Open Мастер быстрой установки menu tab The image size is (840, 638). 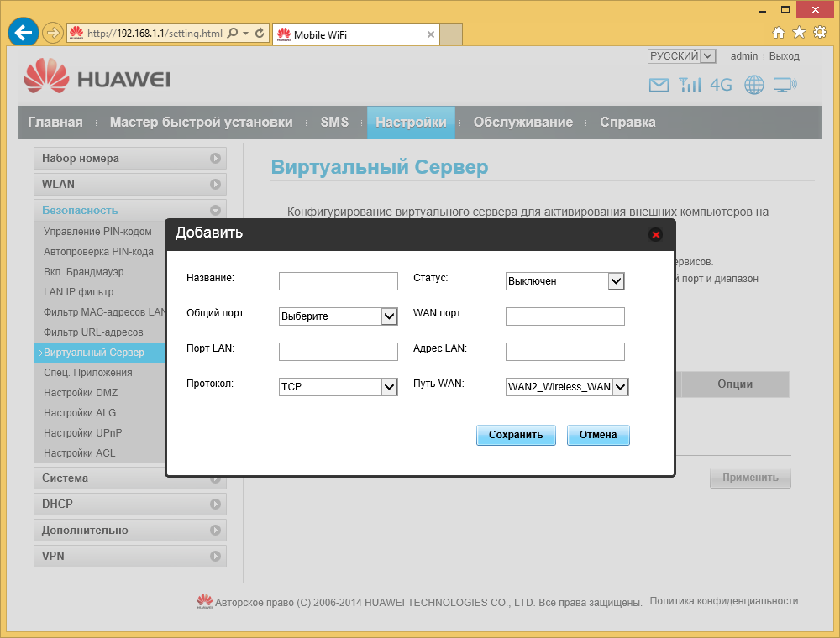pos(201,122)
